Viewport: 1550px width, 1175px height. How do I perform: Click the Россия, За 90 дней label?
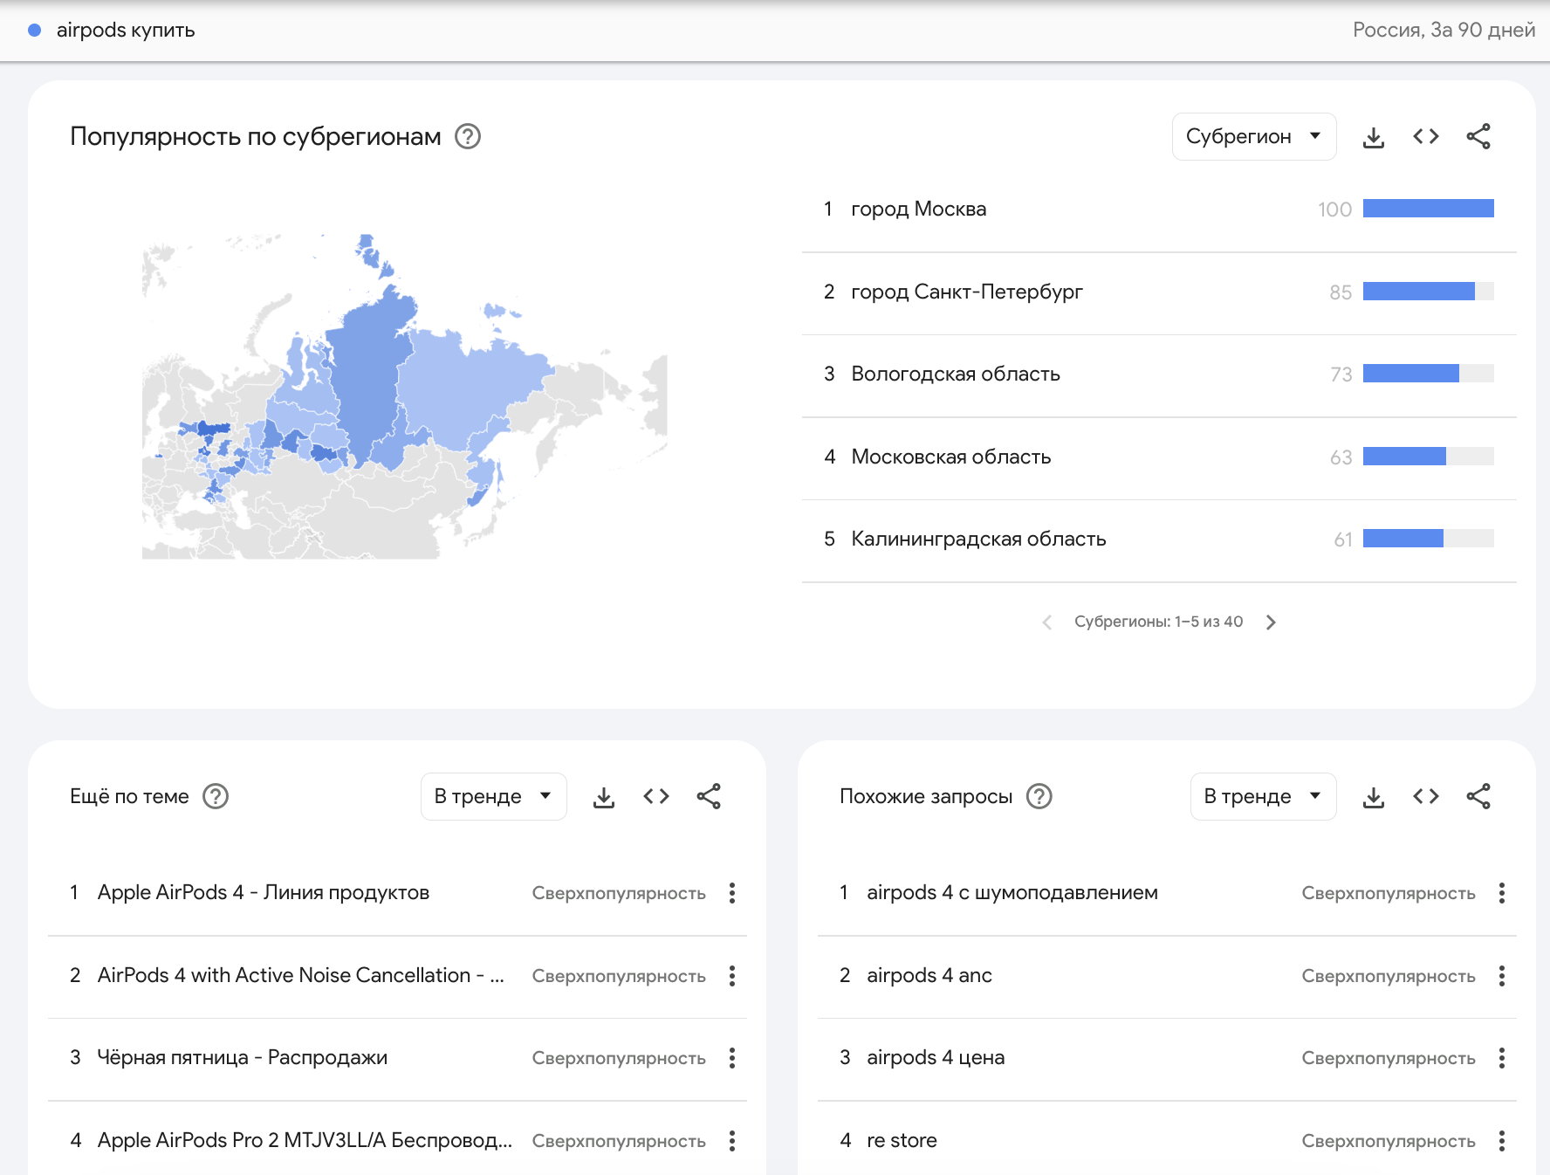click(1444, 30)
